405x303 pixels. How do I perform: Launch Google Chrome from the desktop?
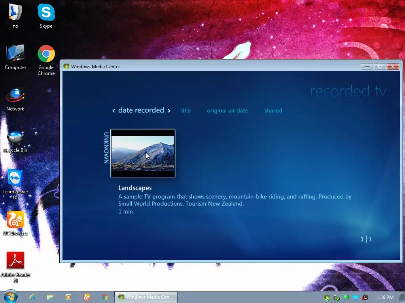[x=46, y=60]
